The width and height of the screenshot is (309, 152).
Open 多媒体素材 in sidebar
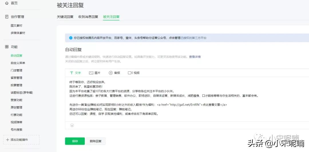click(x=18, y=33)
